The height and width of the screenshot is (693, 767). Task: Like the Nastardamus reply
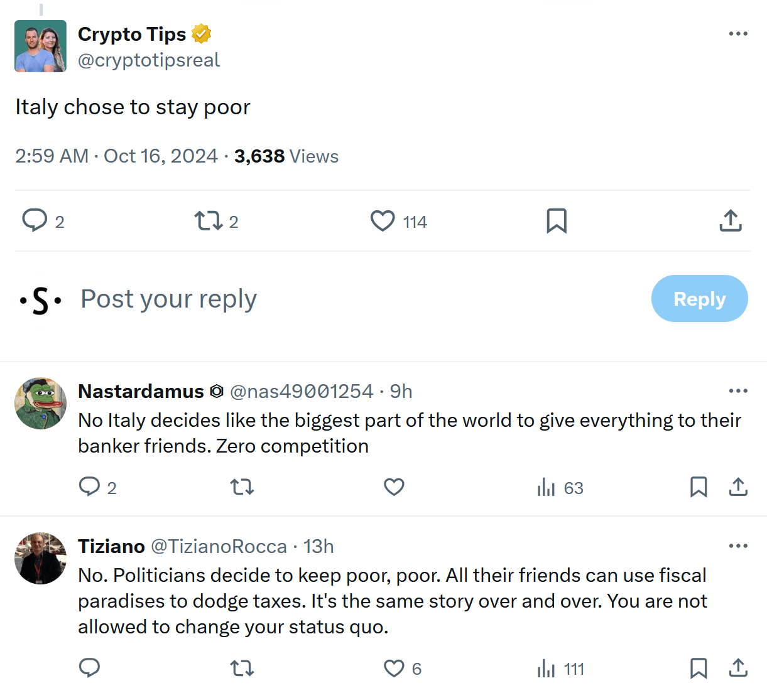(394, 487)
